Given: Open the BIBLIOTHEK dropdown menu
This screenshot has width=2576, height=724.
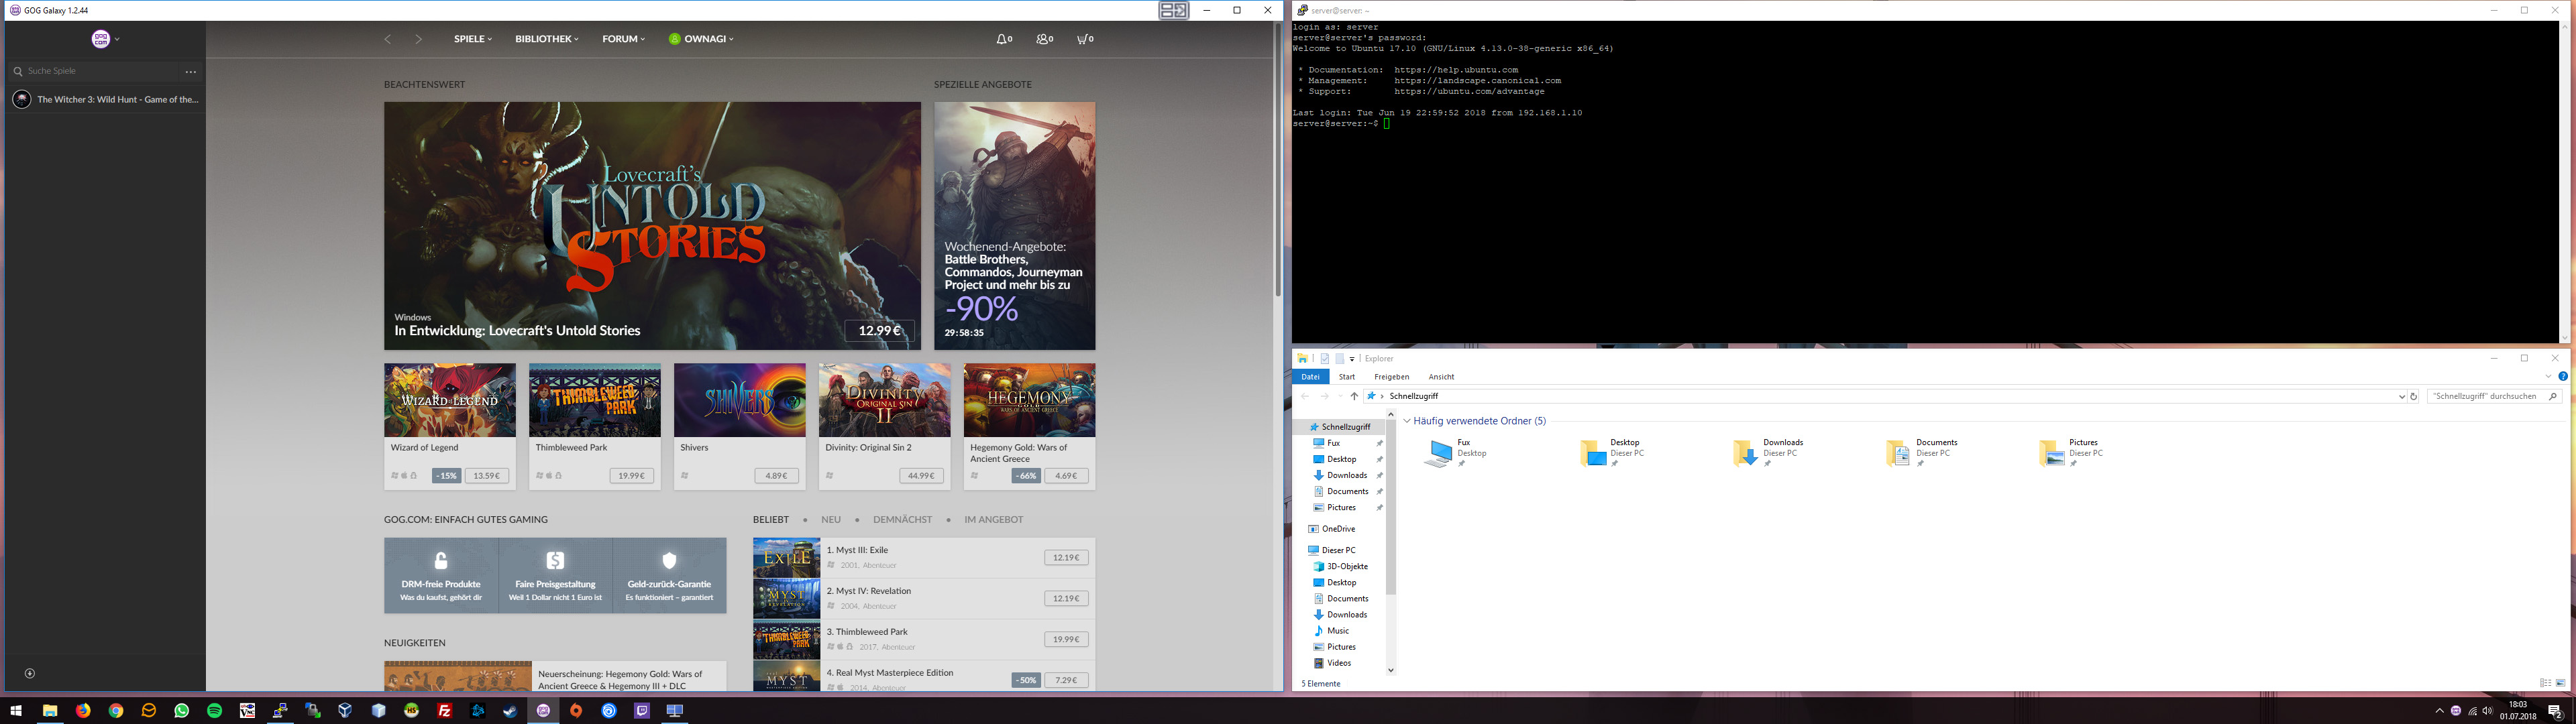Looking at the screenshot, I should coord(547,39).
